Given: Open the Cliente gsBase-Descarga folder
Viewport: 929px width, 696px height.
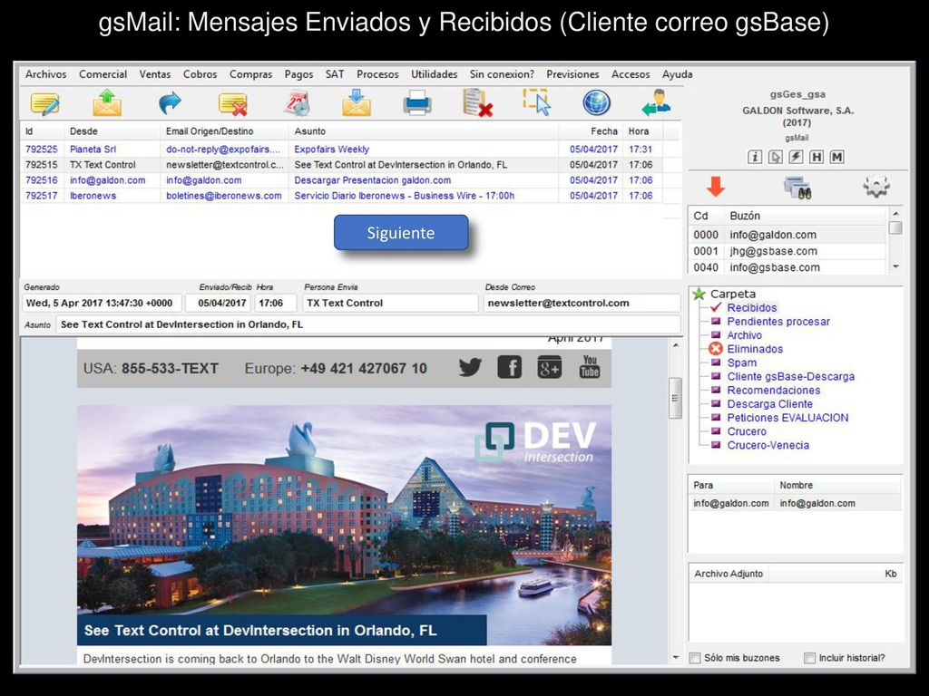Looking at the screenshot, I should 791,376.
